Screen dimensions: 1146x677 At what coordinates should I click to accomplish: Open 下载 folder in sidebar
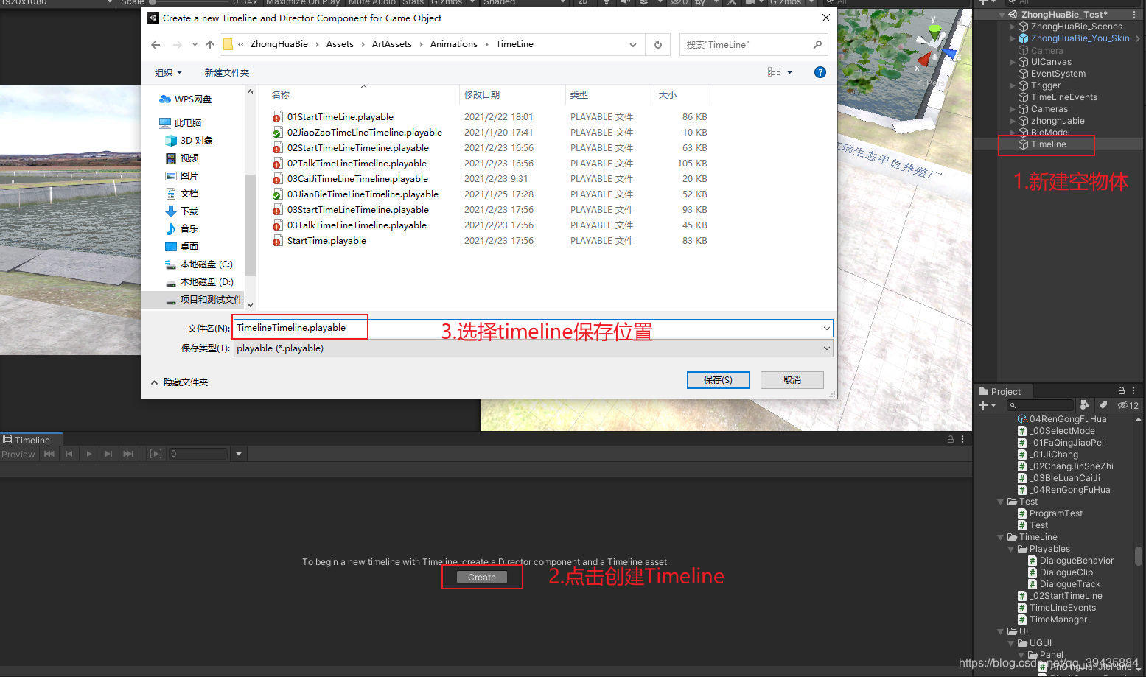coord(182,211)
